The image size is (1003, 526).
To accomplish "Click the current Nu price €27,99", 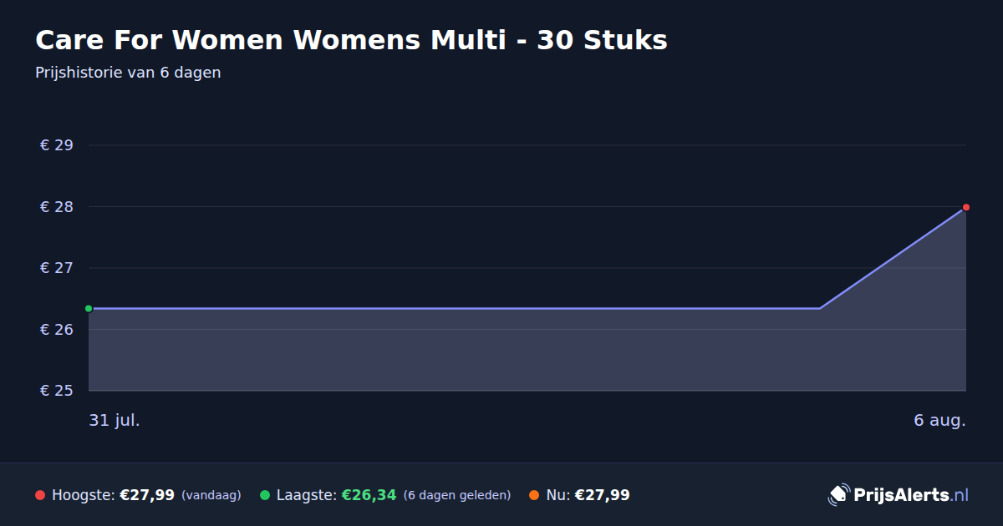I will click(x=602, y=495).
